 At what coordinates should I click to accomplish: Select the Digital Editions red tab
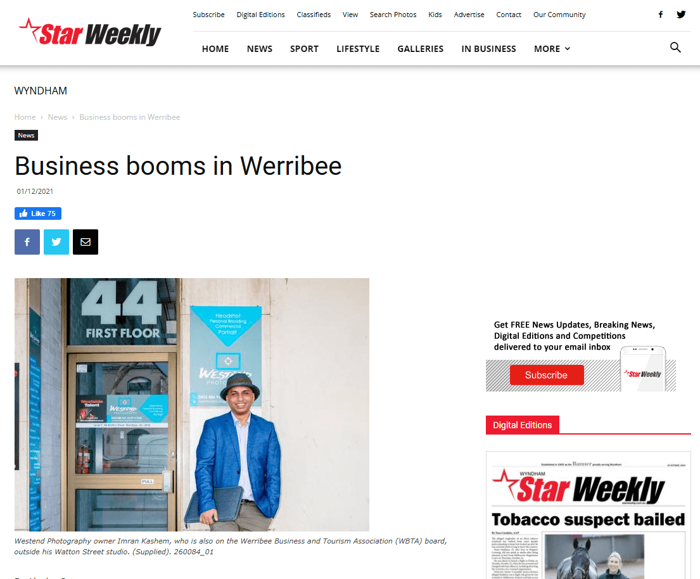[523, 425]
